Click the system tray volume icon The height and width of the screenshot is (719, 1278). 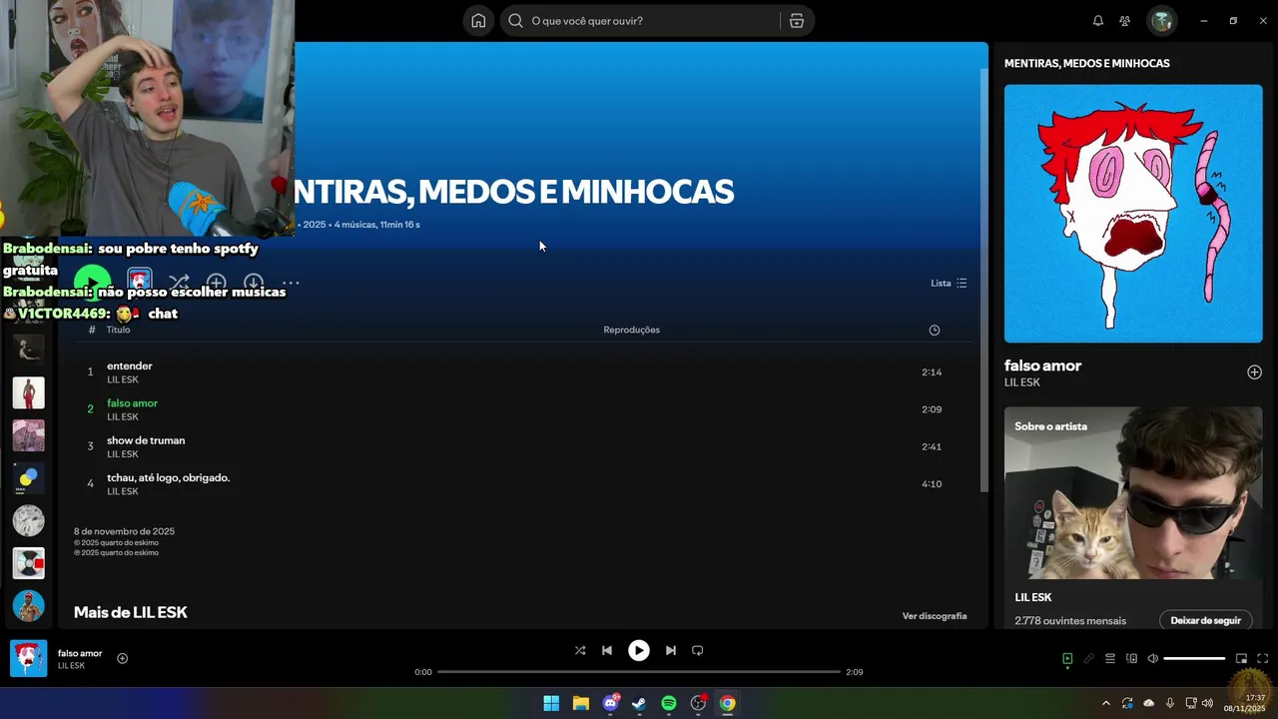1206,703
